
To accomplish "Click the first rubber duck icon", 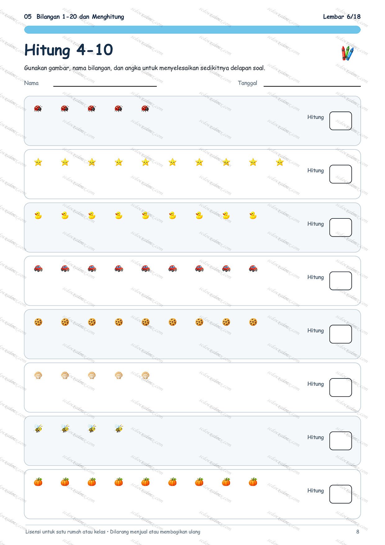I will tap(38, 215).
